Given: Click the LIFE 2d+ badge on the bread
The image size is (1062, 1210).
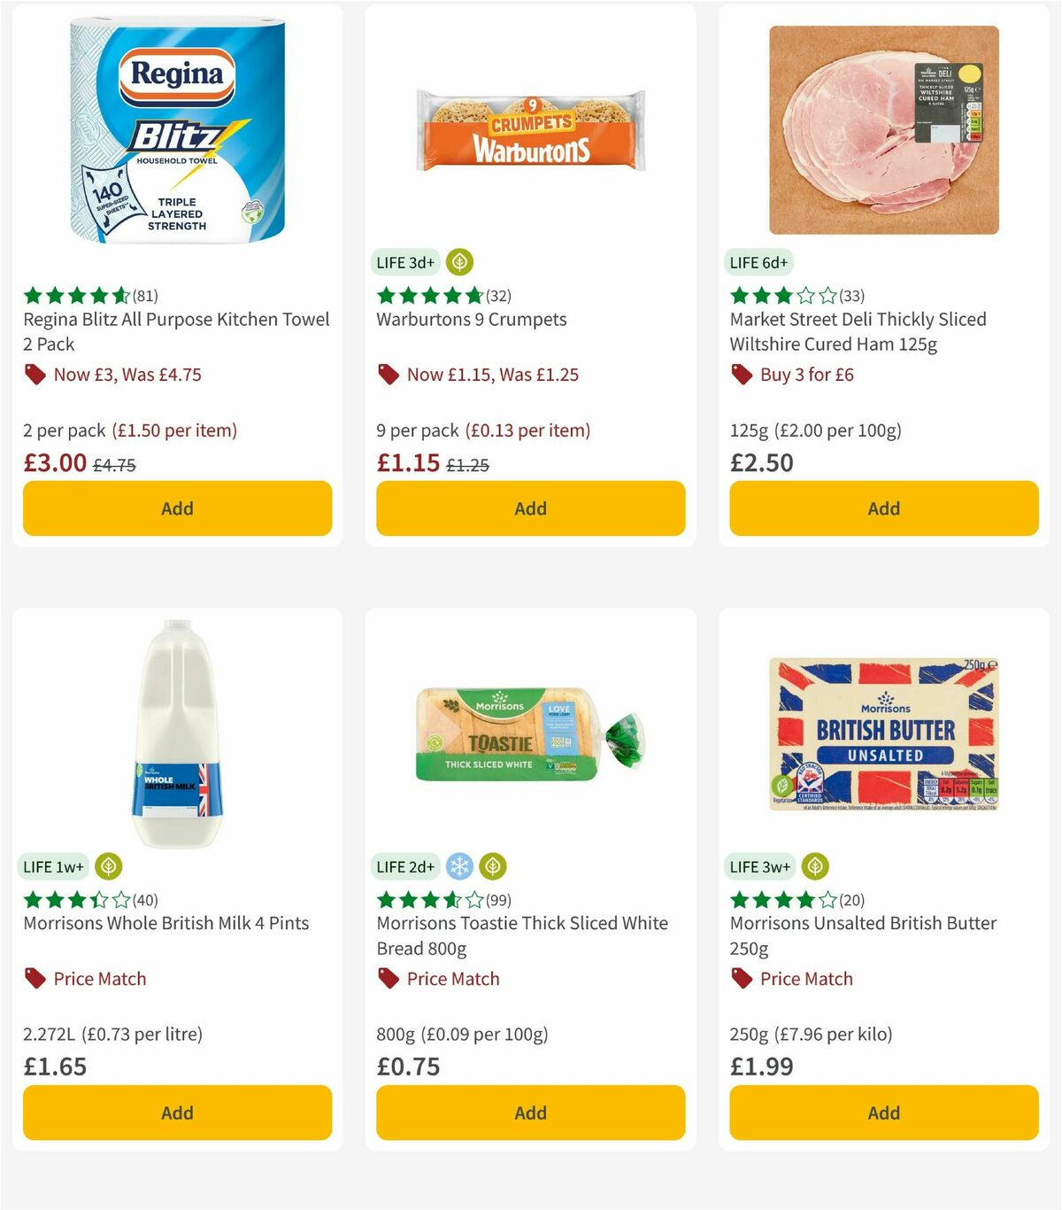Looking at the screenshot, I should click(404, 866).
